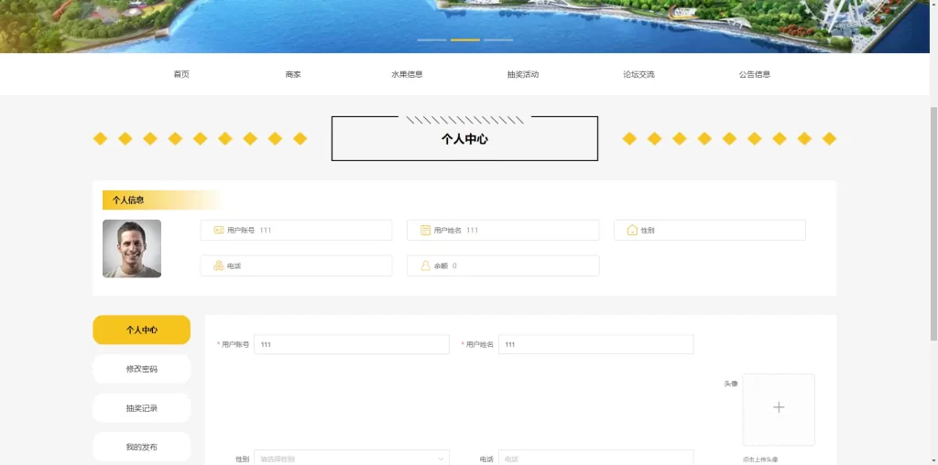Click the user avatar photo
Viewport: 938px width, 465px height.
point(132,249)
